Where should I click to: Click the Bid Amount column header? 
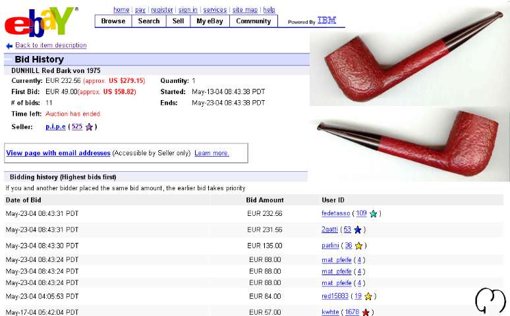[265, 200]
